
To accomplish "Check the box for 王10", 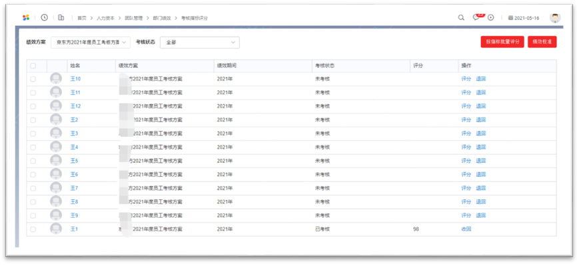I will tap(33, 79).
